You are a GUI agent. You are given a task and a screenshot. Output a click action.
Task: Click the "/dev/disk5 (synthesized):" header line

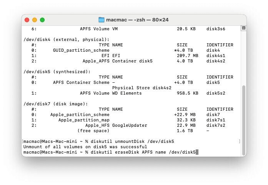(57, 72)
